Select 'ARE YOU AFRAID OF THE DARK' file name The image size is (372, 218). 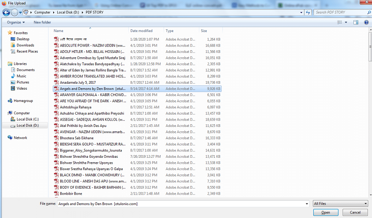(x=93, y=101)
